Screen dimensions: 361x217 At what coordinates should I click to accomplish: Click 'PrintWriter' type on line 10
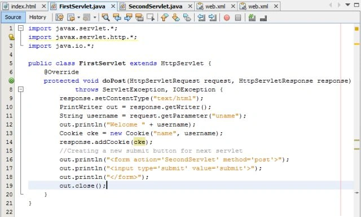(81, 107)
